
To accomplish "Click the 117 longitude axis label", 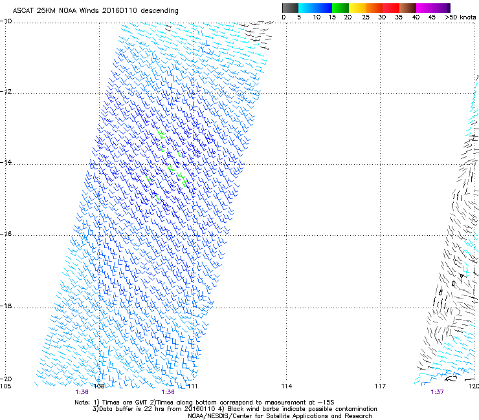I will [381, 386].
